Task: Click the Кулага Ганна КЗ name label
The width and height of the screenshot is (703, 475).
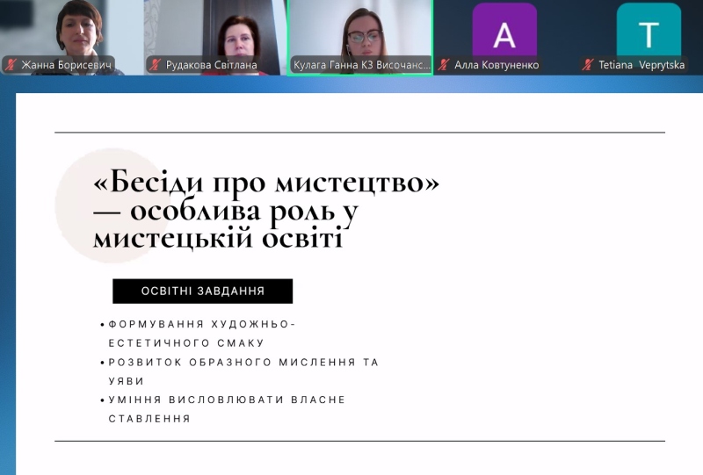Action: coord(361,65)
